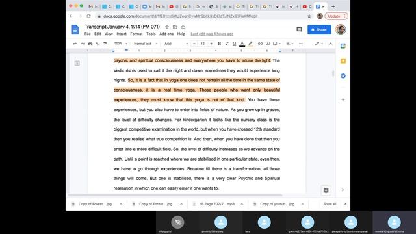Run spelling and grammar check icon

point(97,44)
